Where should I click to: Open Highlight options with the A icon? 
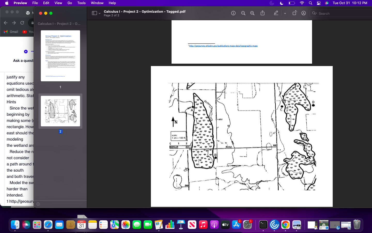[x=304, y=13]
